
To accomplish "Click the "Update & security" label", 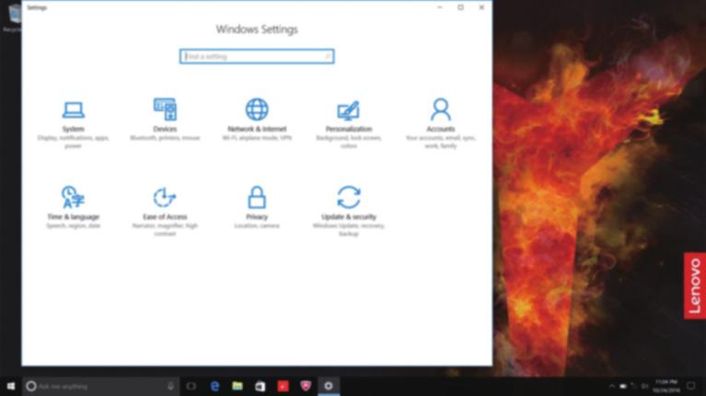I will tap(349, 216).
